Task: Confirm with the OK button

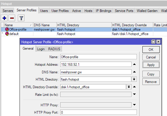Action: 151,49
